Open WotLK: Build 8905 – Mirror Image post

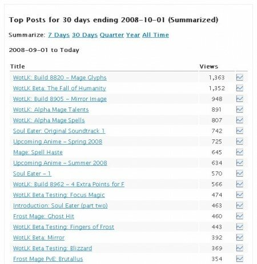60,99
